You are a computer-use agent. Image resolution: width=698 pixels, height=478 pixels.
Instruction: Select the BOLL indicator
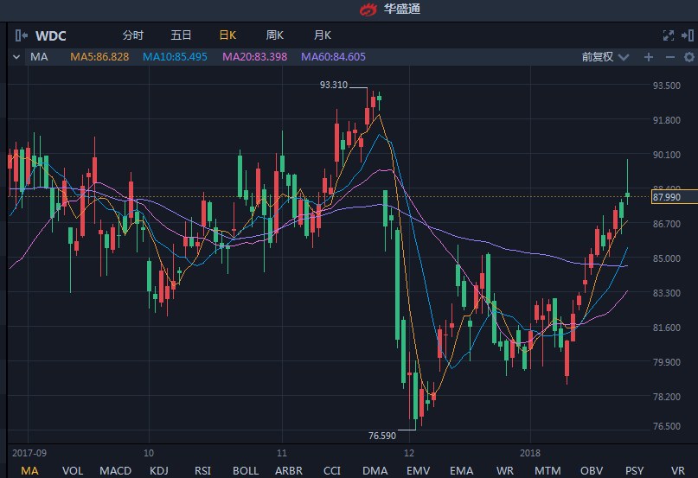[246, 470]
